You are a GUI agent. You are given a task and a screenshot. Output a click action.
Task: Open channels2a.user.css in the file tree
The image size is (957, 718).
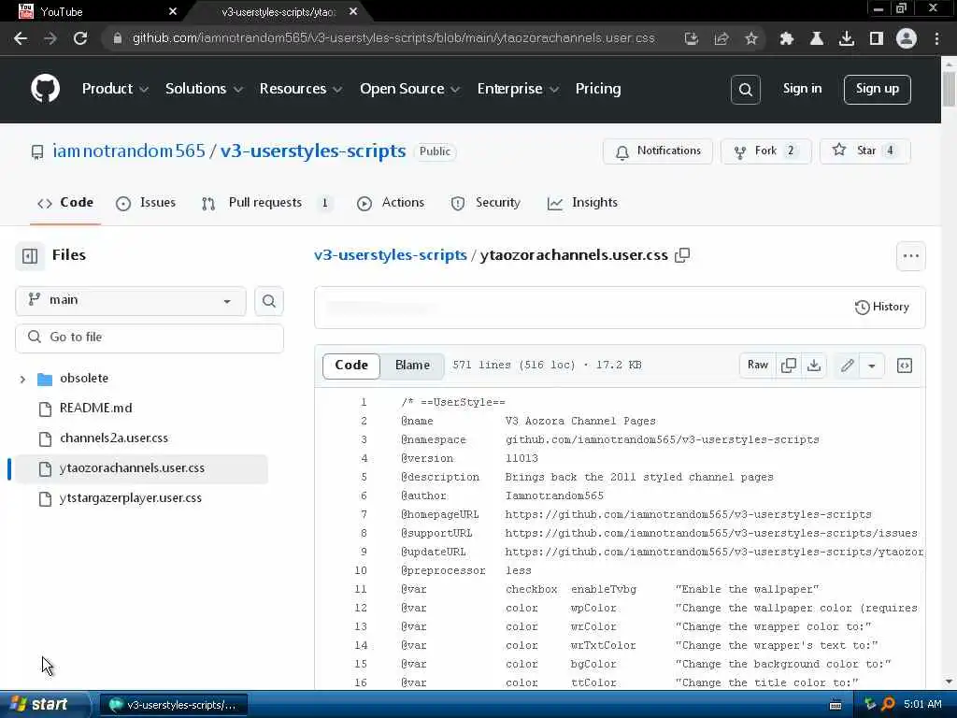point(113,438)
